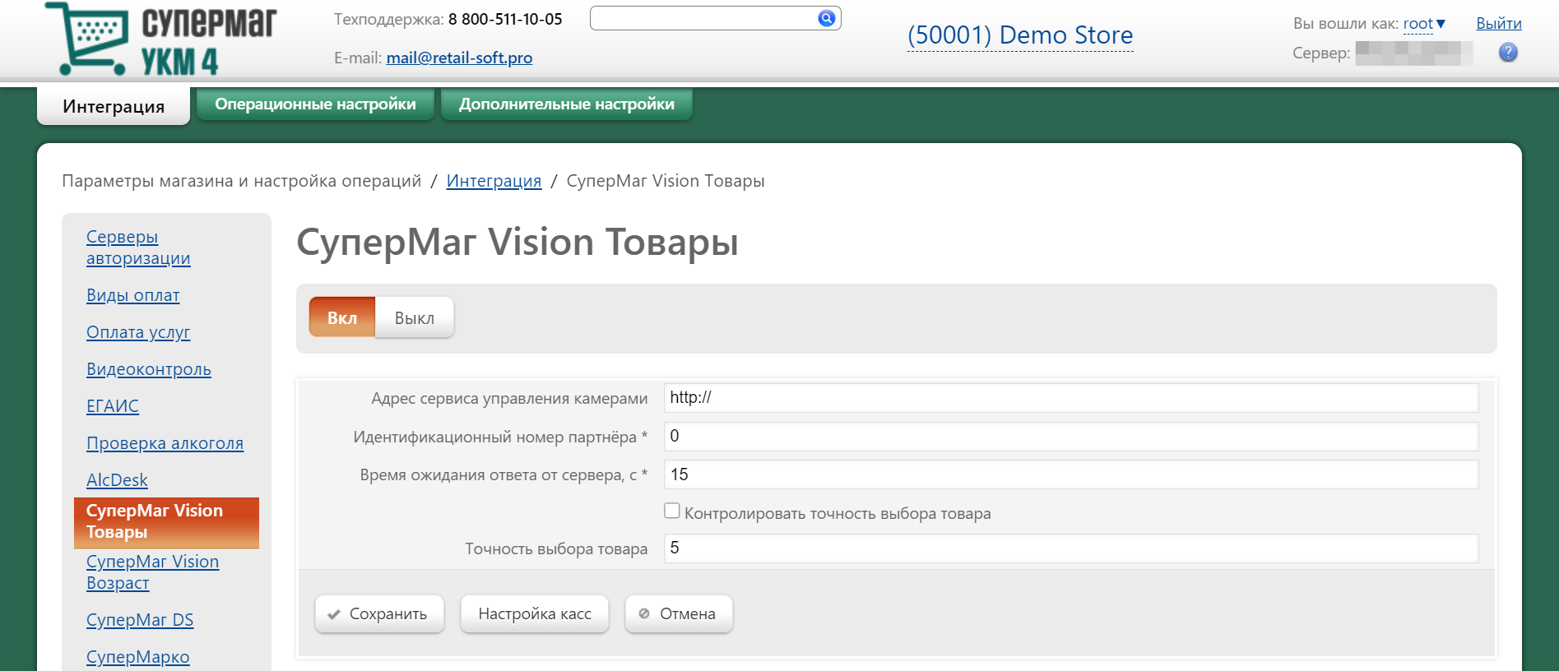Switch to Операционные настройки tab
1559x671 pixels.
tap(315, 104)
